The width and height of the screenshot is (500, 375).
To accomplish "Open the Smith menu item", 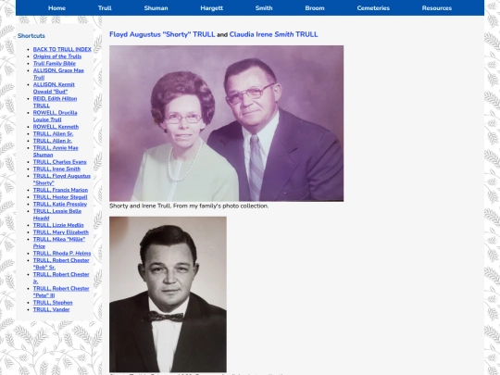I will click(264, 8).
